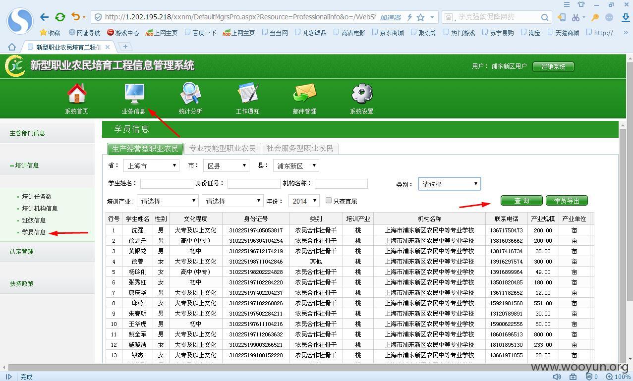Click the browser home icon
Image resolution: width=633 pixels, height=381 pixels.
click(12, 47)
